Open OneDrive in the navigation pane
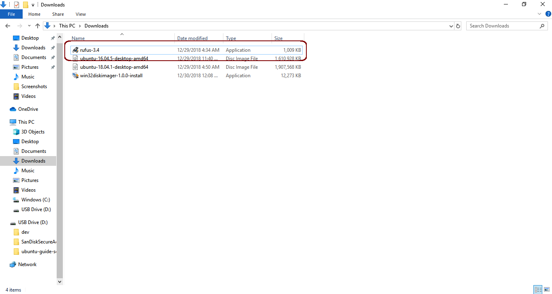This screenshot has height=294, width=552. 28,109
